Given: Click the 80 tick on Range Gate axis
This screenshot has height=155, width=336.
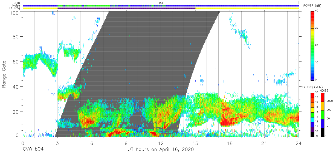Looking at the screenshot, I should 16,37.
